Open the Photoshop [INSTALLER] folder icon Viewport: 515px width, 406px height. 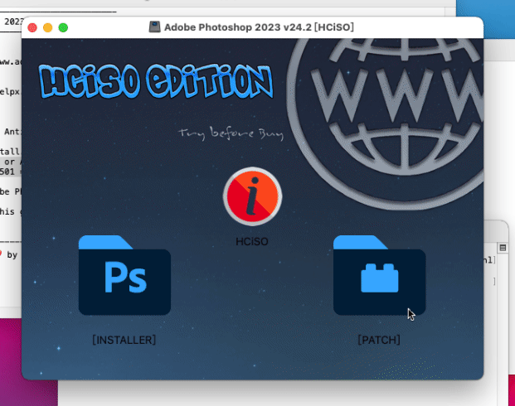pyautogui.click(x=124, y=275)
